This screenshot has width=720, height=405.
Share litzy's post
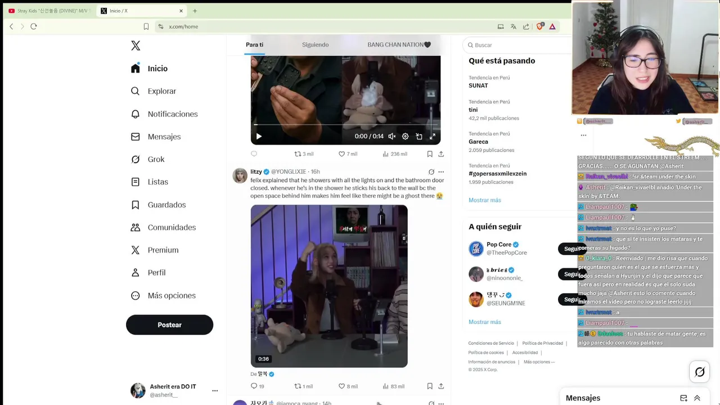point(441,386)
